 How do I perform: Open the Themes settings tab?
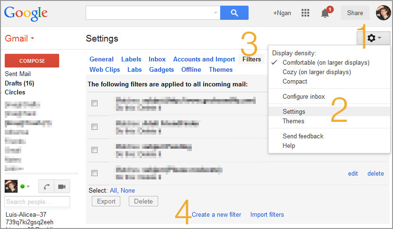point(221,69)
